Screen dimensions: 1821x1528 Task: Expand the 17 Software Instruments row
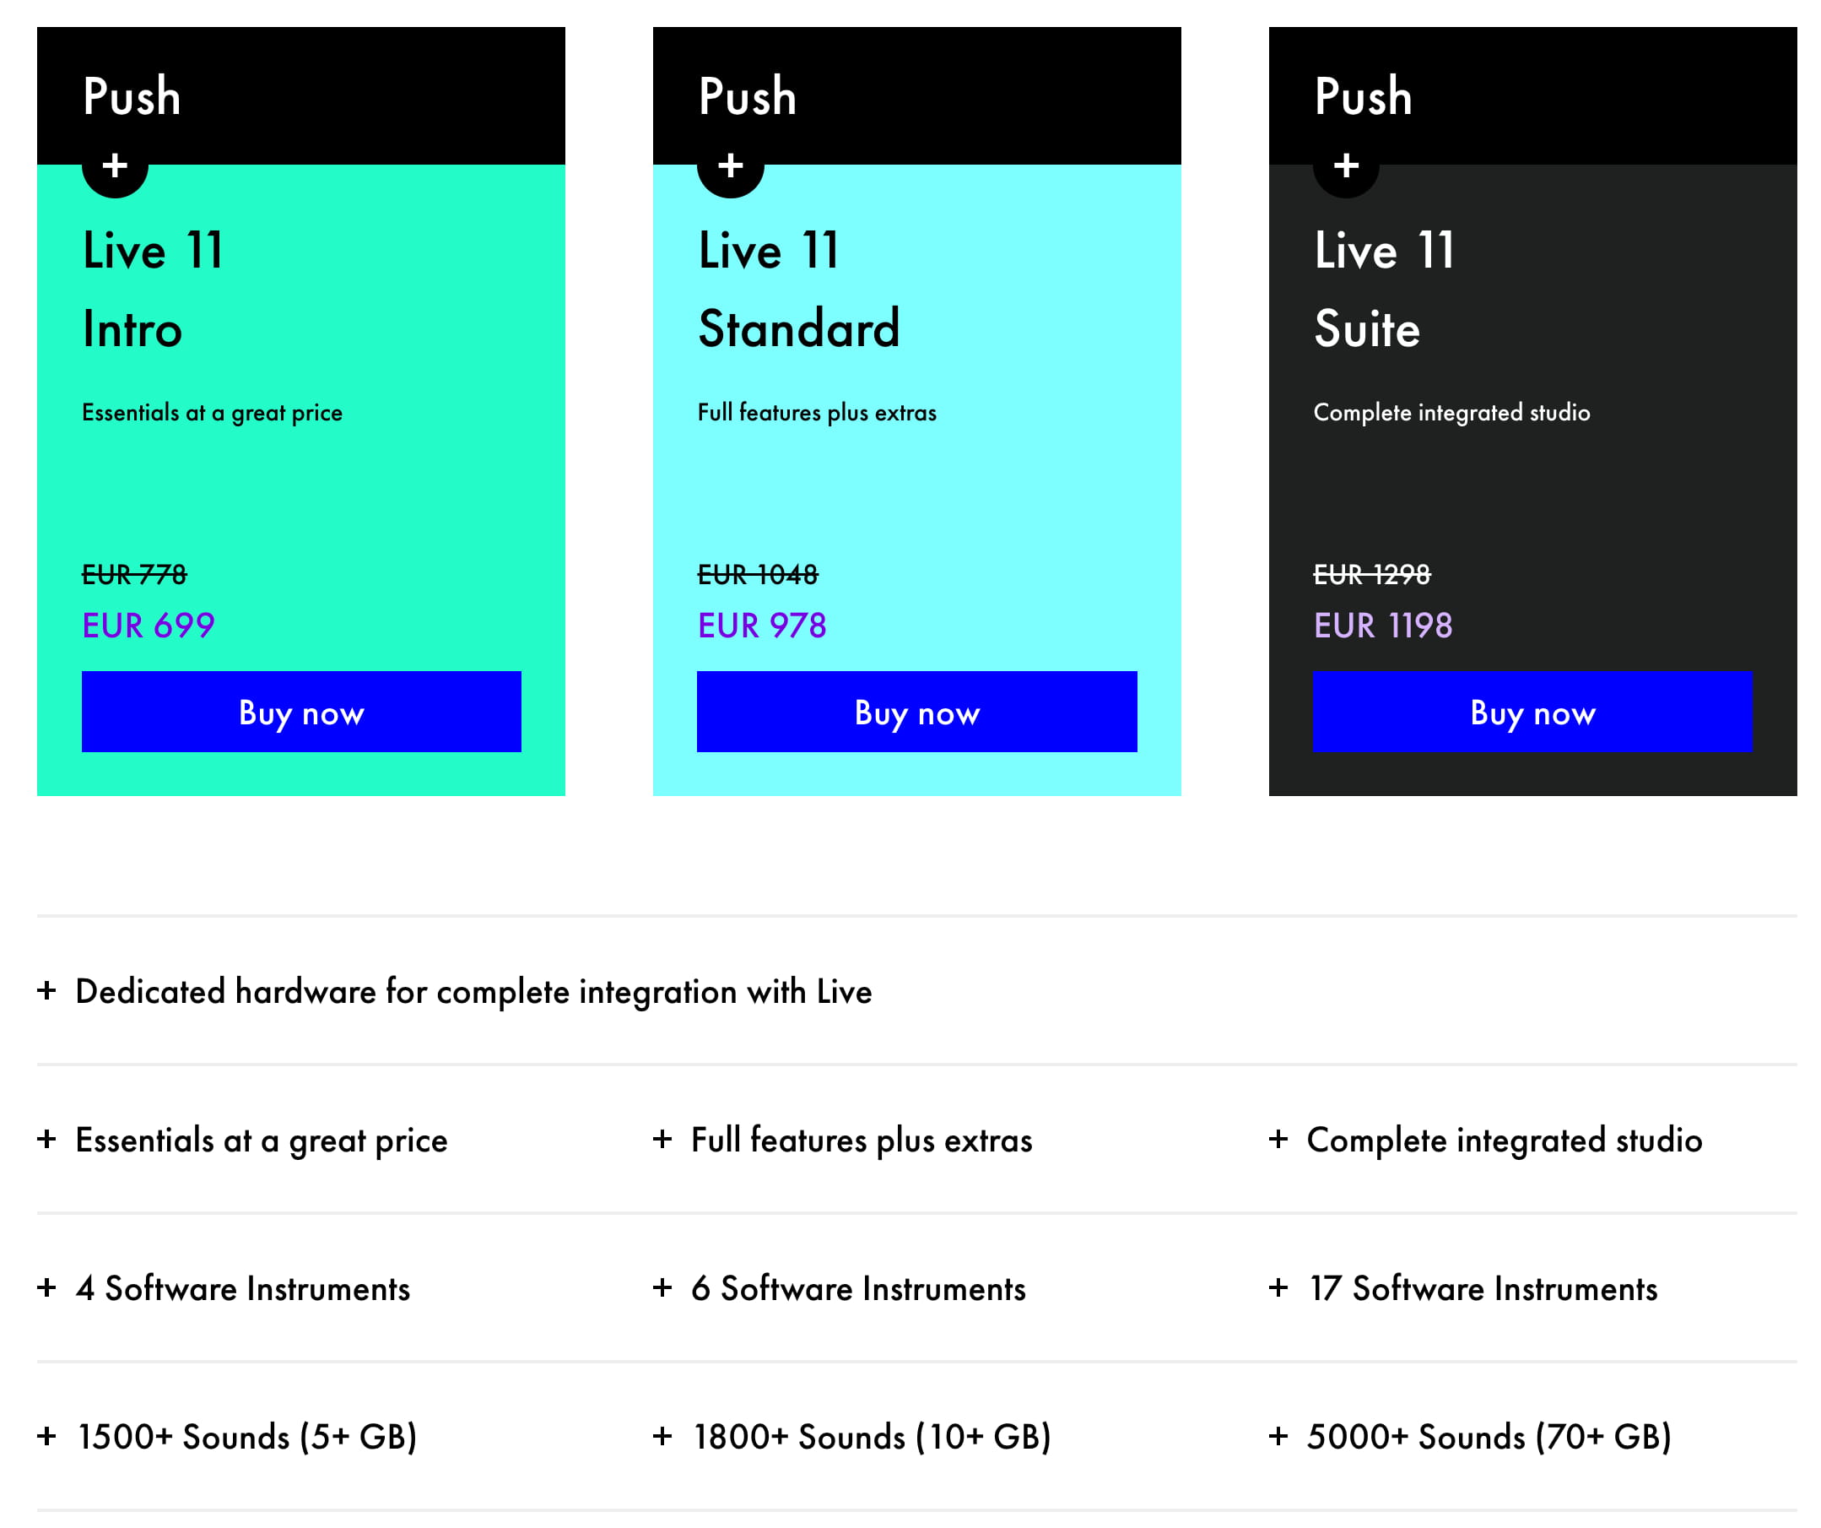pos(1278,1287)
